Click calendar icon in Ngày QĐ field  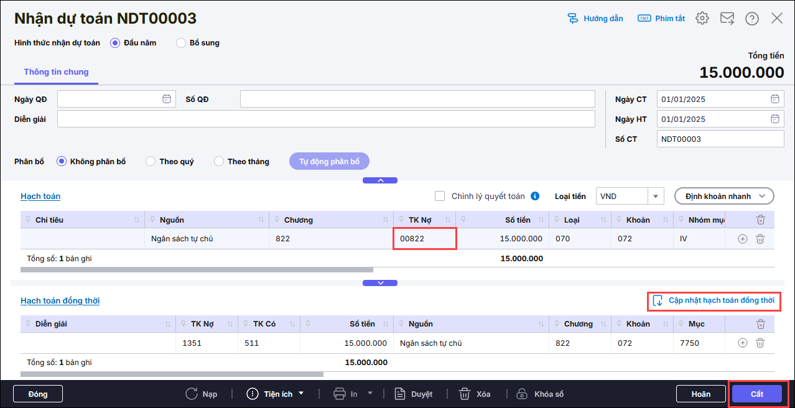(167, 99)
